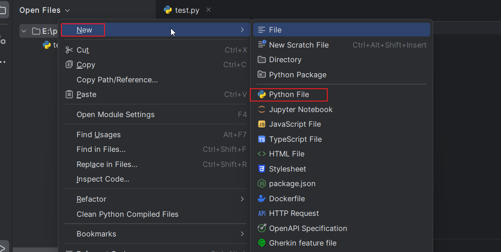This screenshot has height=252, width=501.
Task: Select Python Package in New submenu
Action: click(297, 75)
